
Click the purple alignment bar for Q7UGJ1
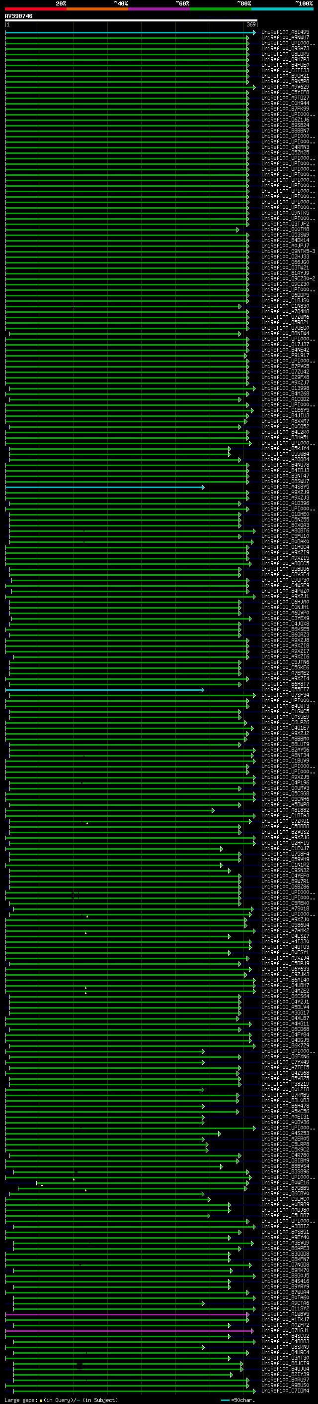pyautogui.click(x=129, y=1331)
